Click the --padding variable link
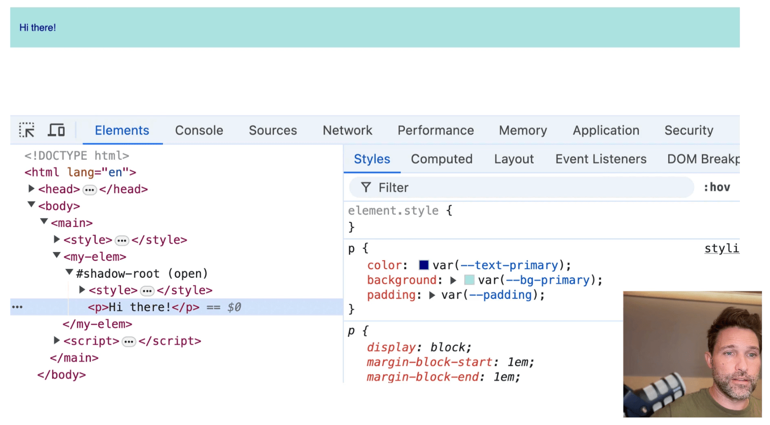The image size is (770, 425). tap(500, 295)
